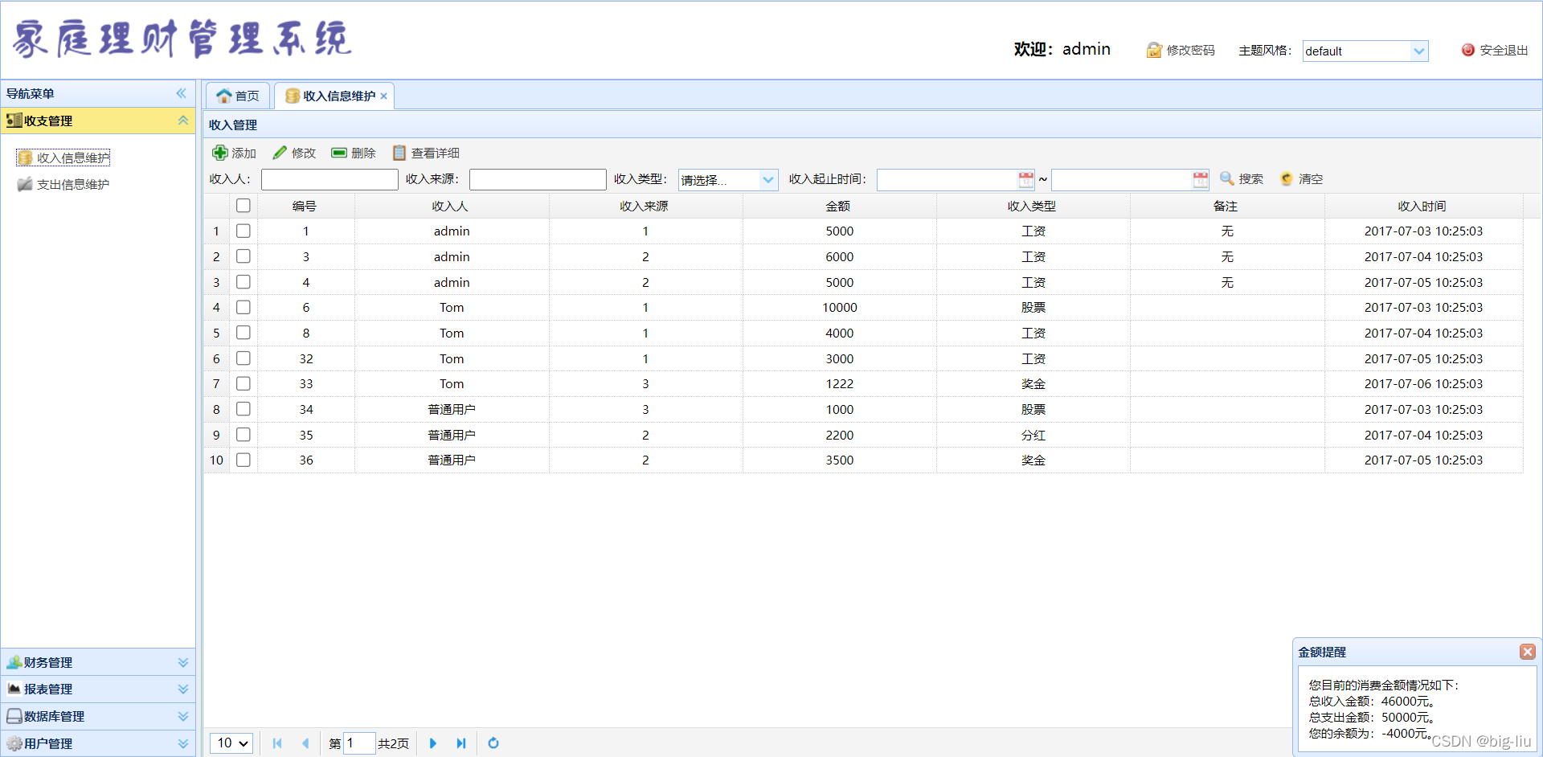
Task: Open the 收入类型 请选择 dropdown
Action: click(x=768, y=179)
